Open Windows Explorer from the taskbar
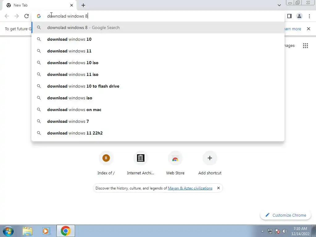The image size is (316, 237). pos(27,231)
